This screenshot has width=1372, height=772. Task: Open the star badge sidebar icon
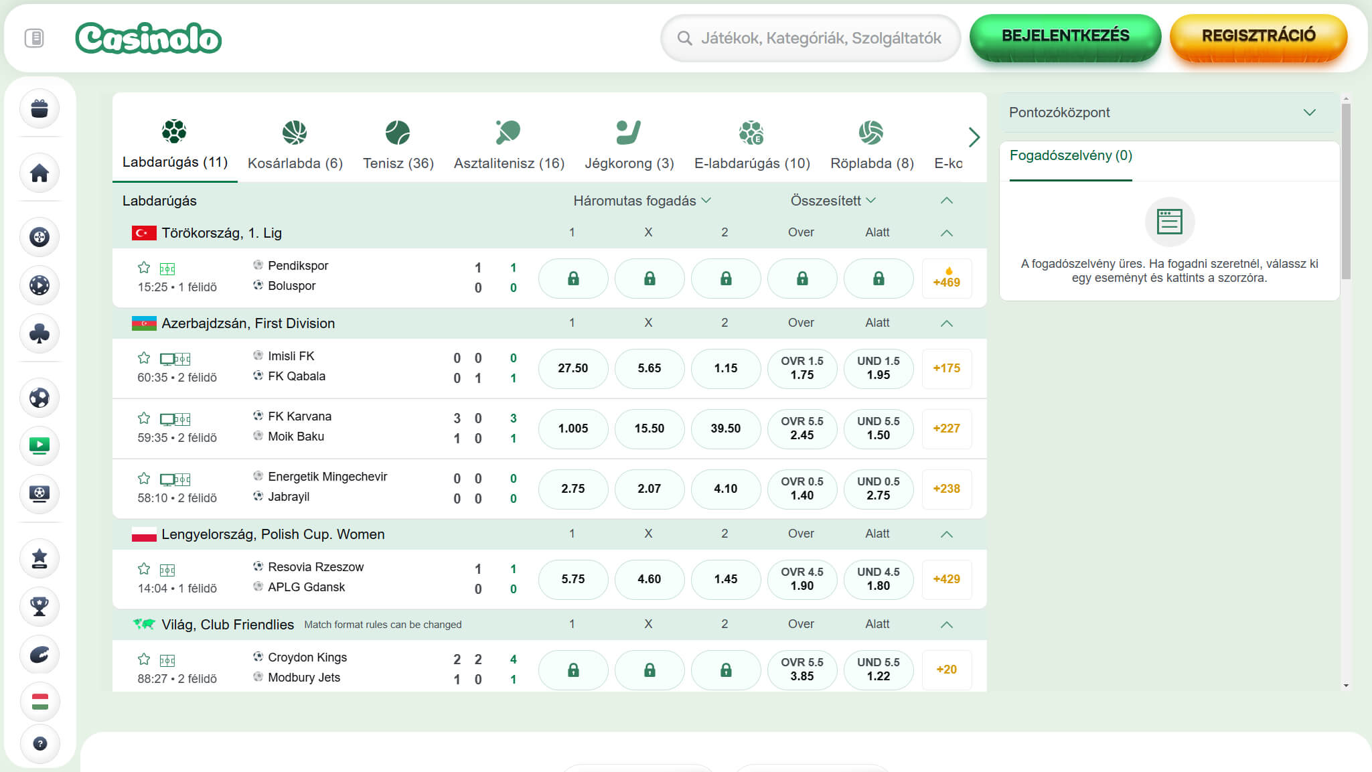(x=40, y=558)
